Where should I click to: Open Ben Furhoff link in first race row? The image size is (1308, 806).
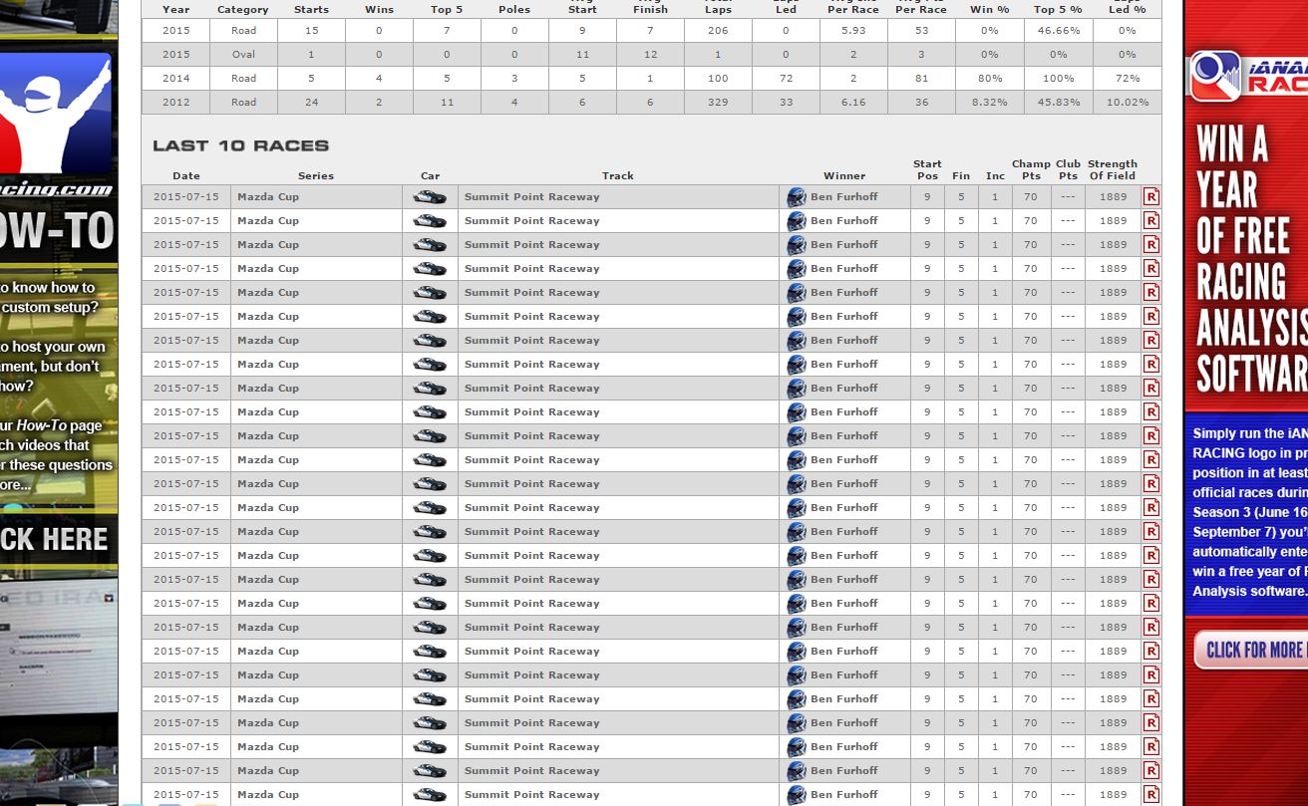(x=843, y=196)
